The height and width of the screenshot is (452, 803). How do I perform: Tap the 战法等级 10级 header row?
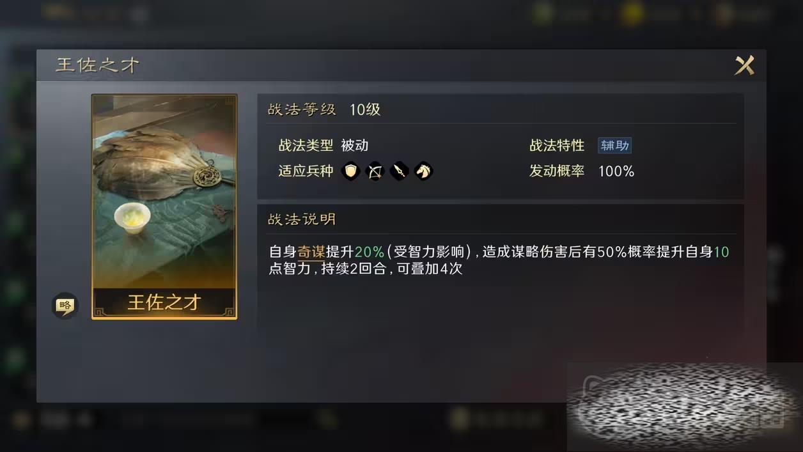tap(501, 109)
